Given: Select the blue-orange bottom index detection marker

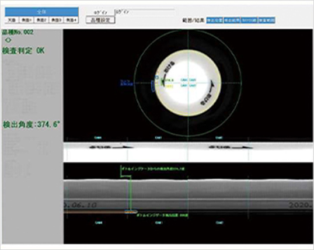Looking at the screenshot, I should pyautogui.click(x=131, y=211).
